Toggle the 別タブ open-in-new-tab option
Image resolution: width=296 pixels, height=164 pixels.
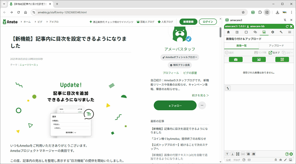(x=274, y=53)
